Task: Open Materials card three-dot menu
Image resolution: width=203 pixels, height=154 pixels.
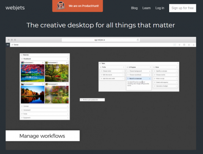Action: click(x=68, y=55)
